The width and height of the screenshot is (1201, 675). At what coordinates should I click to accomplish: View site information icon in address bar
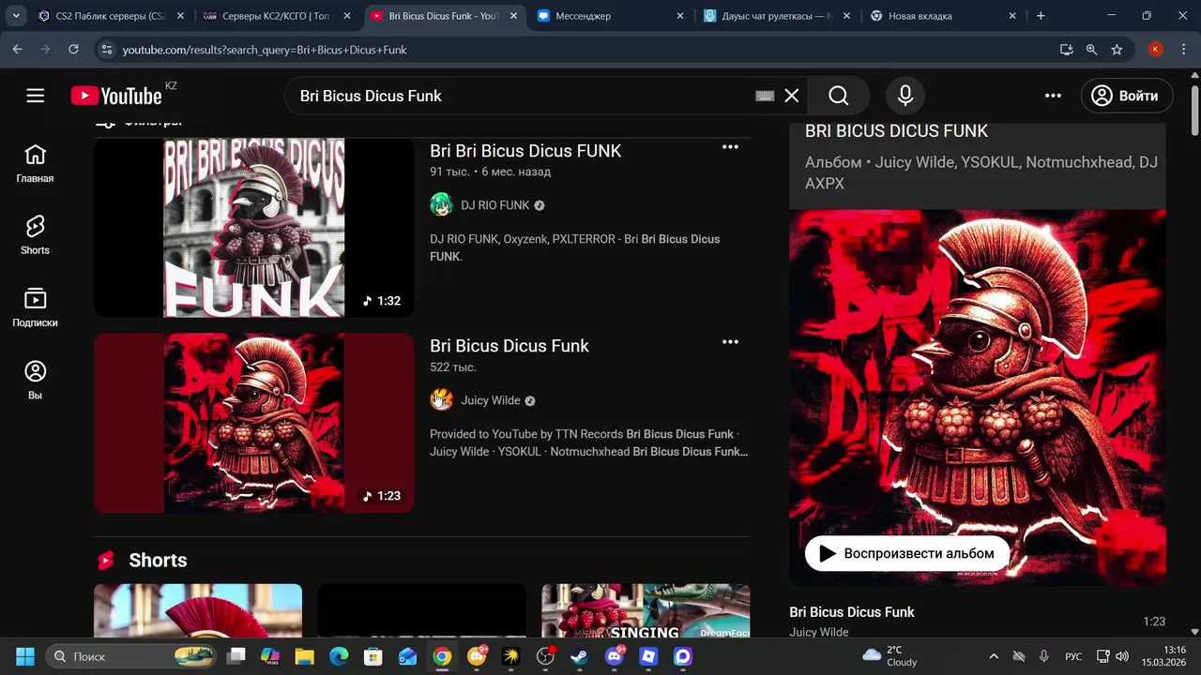[106, 49]
